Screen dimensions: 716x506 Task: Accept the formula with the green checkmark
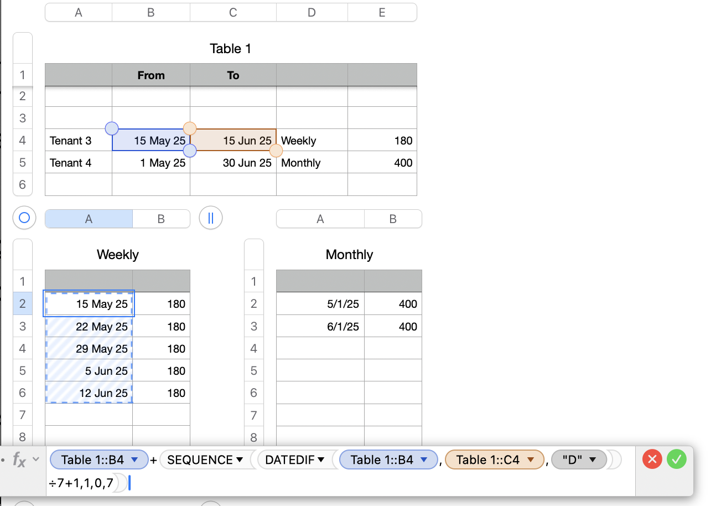point(677,459)
